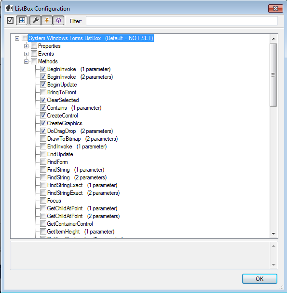Select the System.Windows.Forms.ListBox root item

(x=91, y=38)
